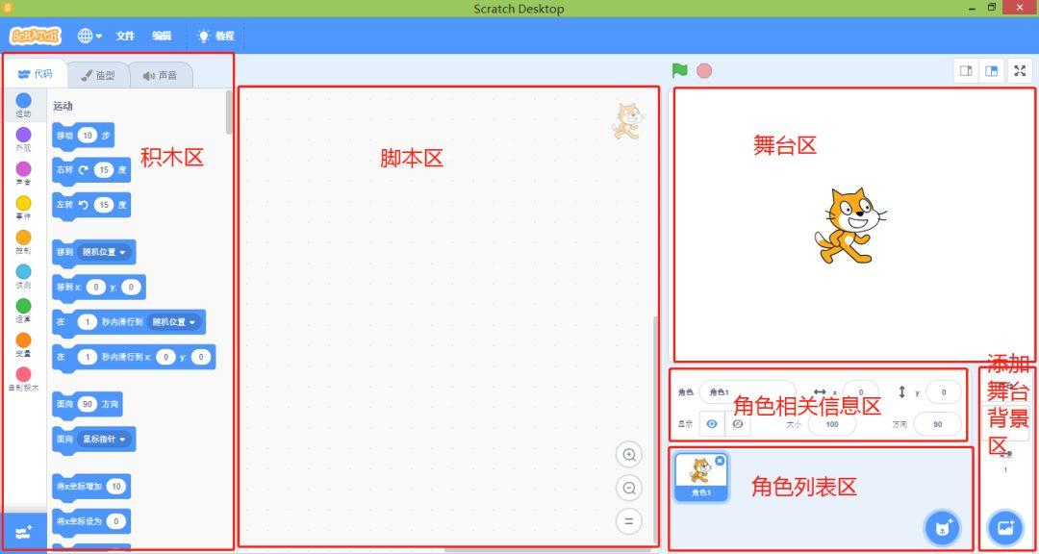This screenshot has height=554, width=1039.
Task: Click the 将x坐标设为 0 block
Action: pos(91,521)
